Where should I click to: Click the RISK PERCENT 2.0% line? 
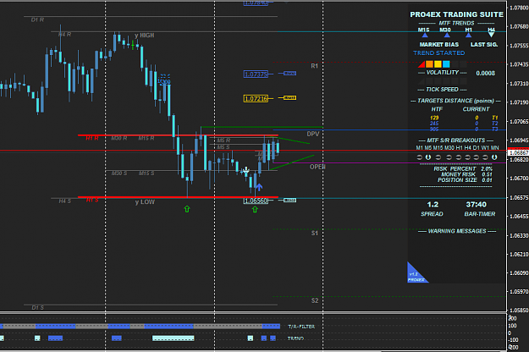[463, 168]
